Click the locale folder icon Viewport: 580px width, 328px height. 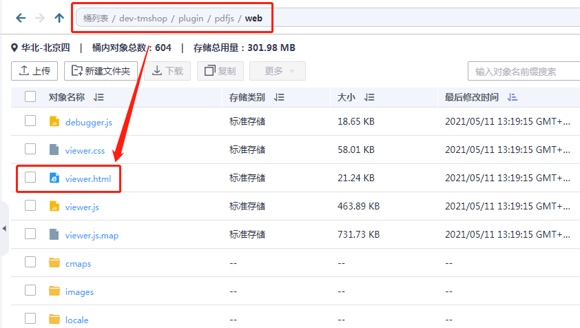[x=54, y=319]
